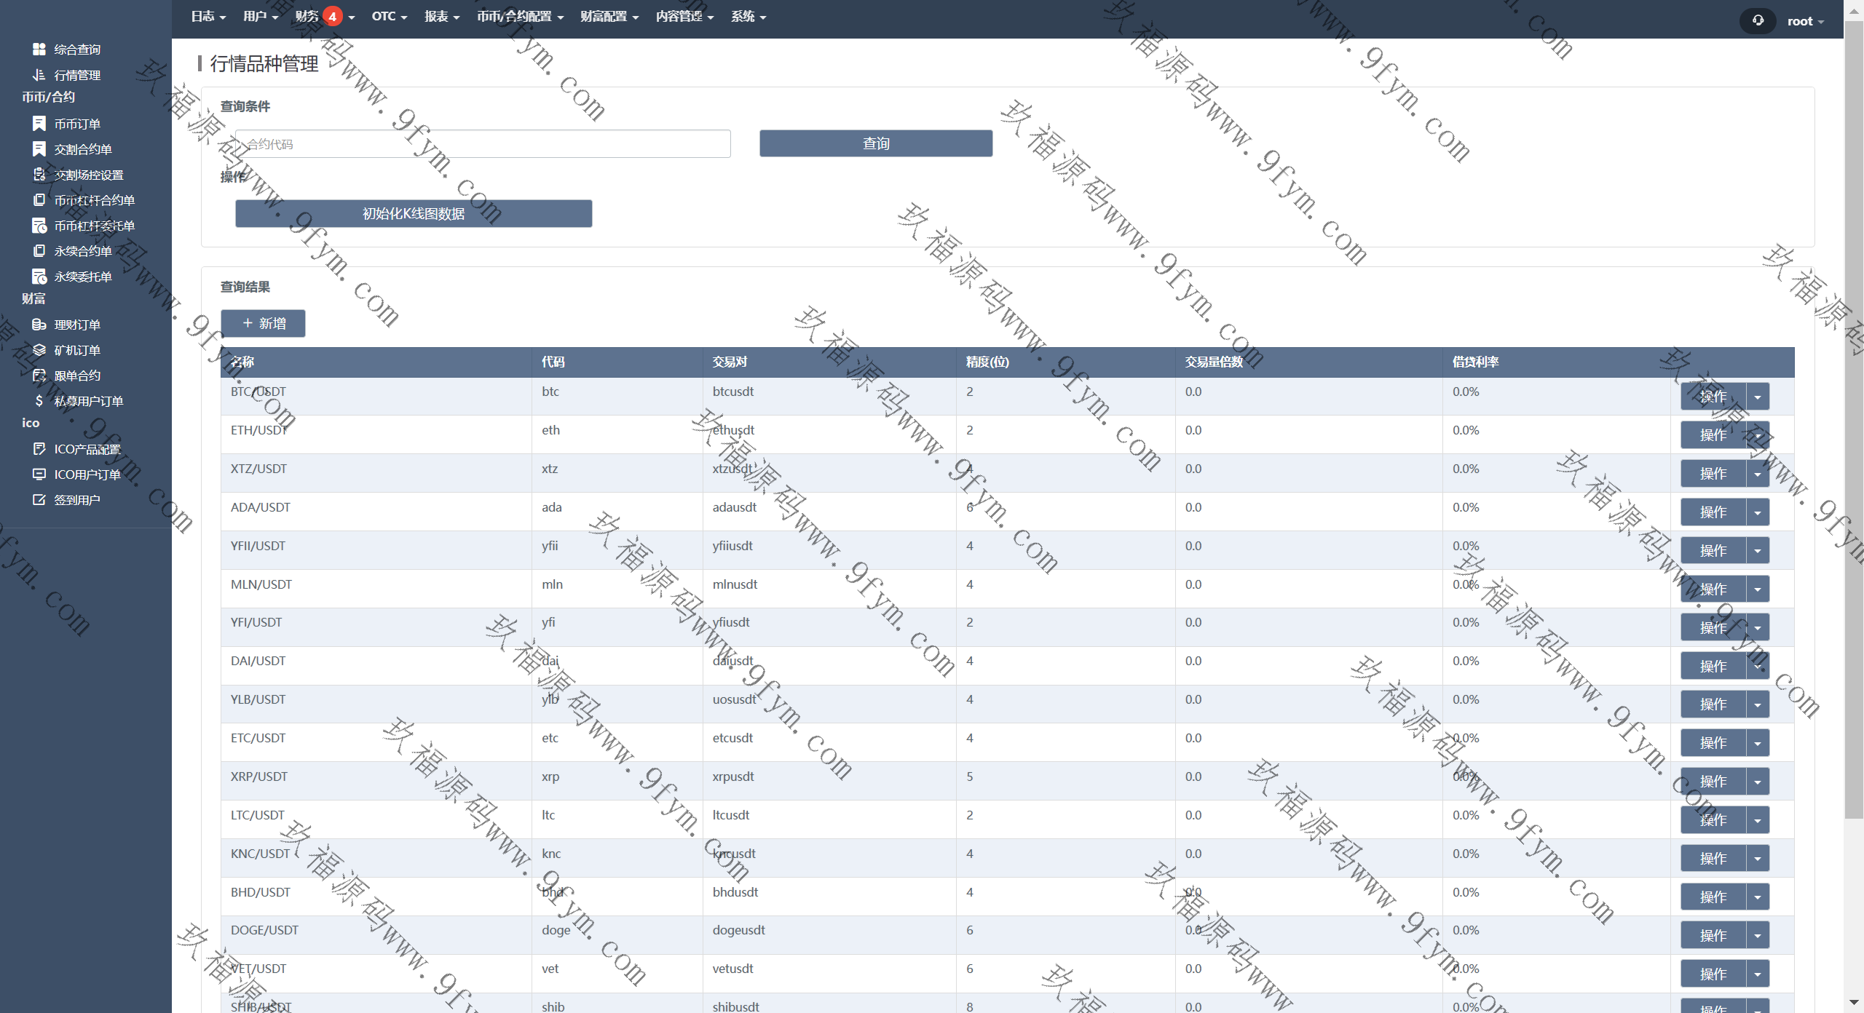Click the 私募用户订单 dollar icon

click(39, 401)
